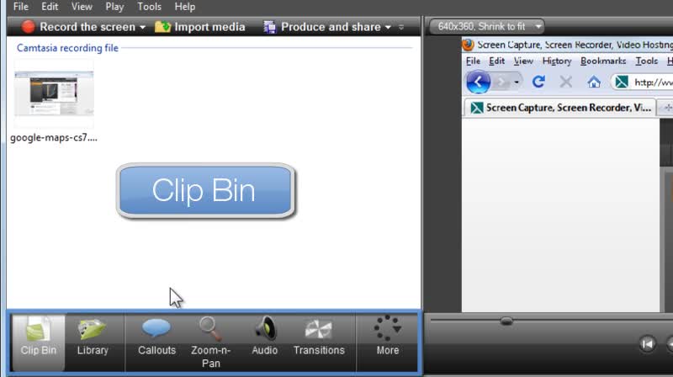Open the Play menu
Viewport: 673px width, 377px height.
point(114,7)
